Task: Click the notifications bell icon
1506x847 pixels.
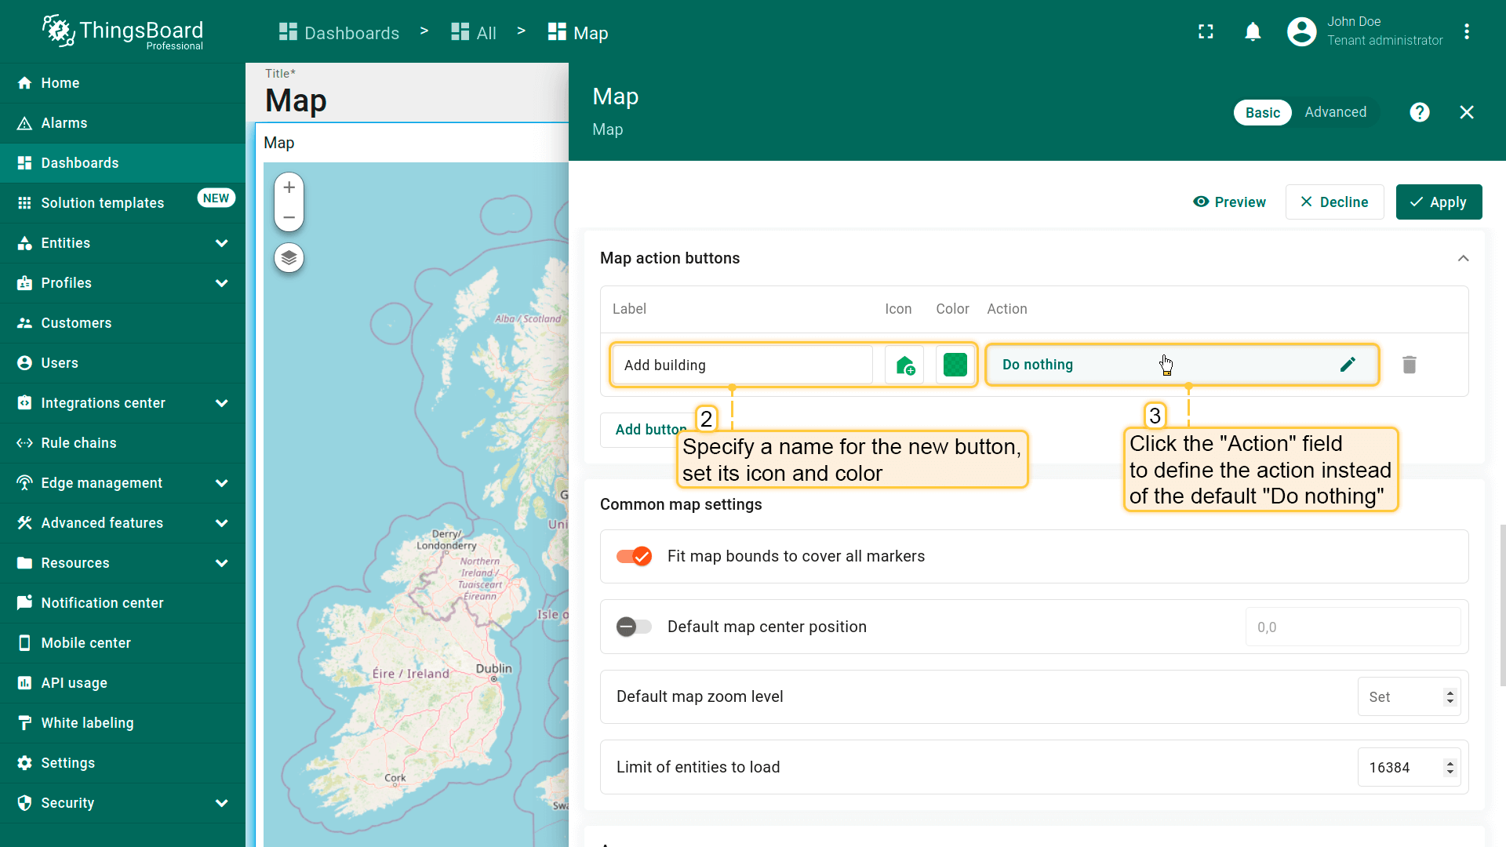Action: [x=1253, y=31]
